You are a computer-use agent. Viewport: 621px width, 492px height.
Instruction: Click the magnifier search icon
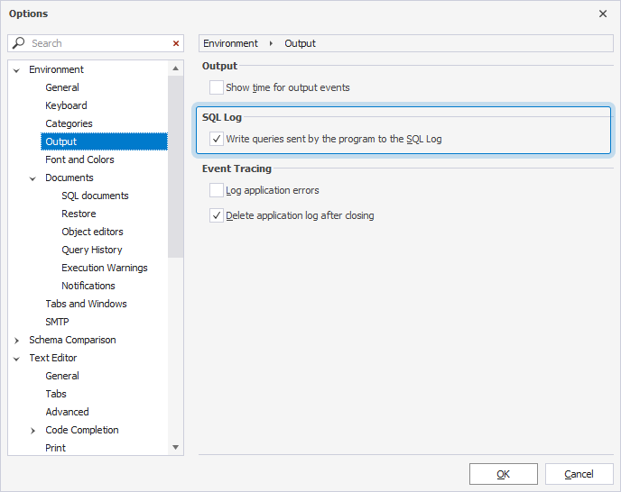[x=19, y=43]
